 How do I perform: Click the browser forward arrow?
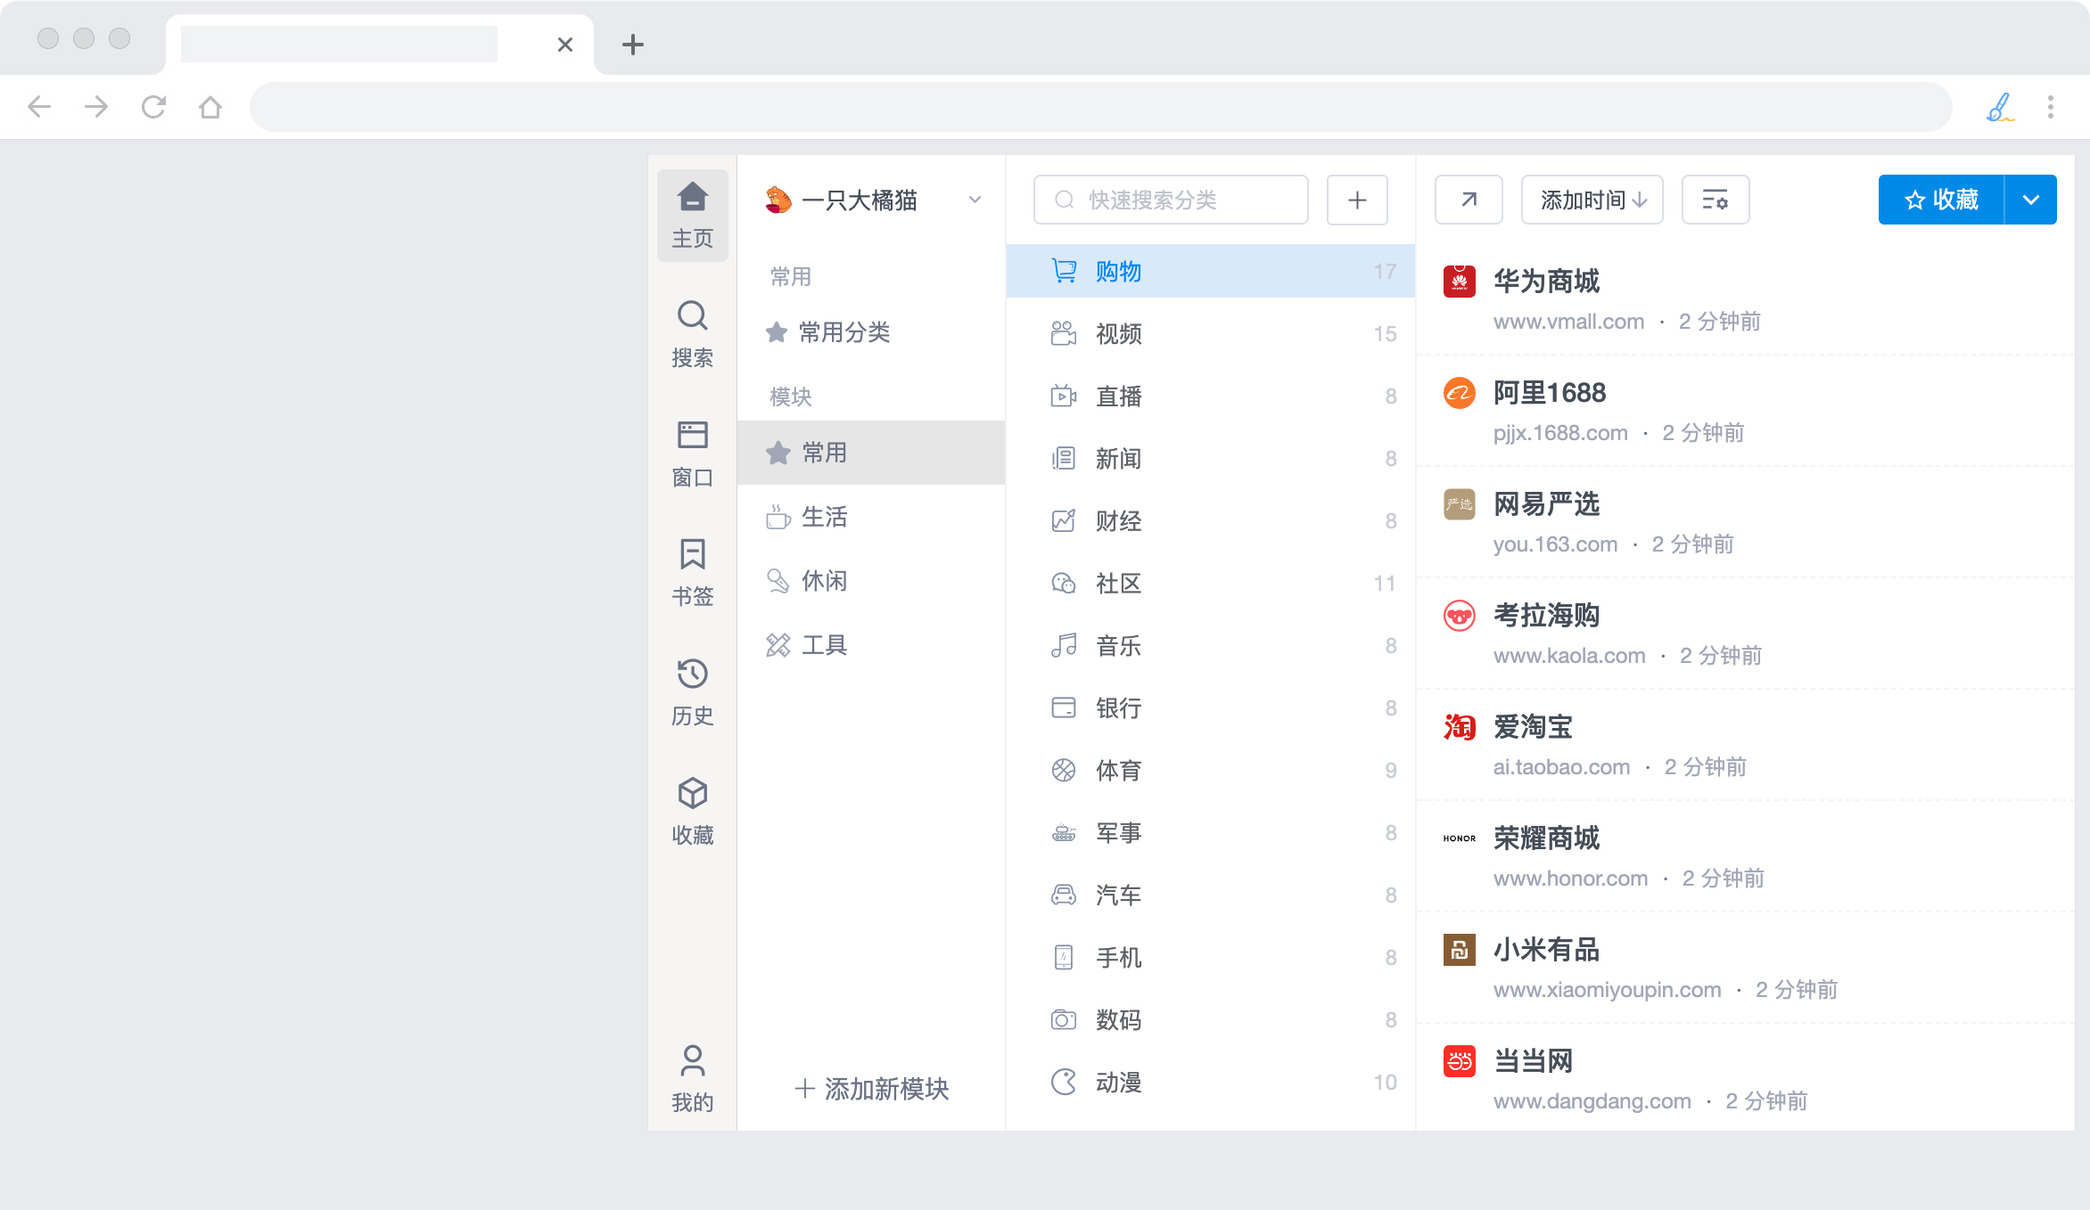coord(96,107)
